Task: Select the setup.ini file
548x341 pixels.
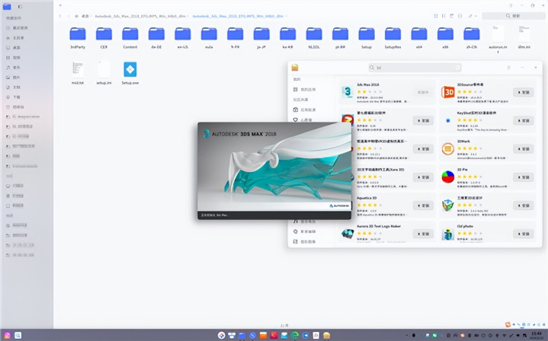Action: pos(104,69)
